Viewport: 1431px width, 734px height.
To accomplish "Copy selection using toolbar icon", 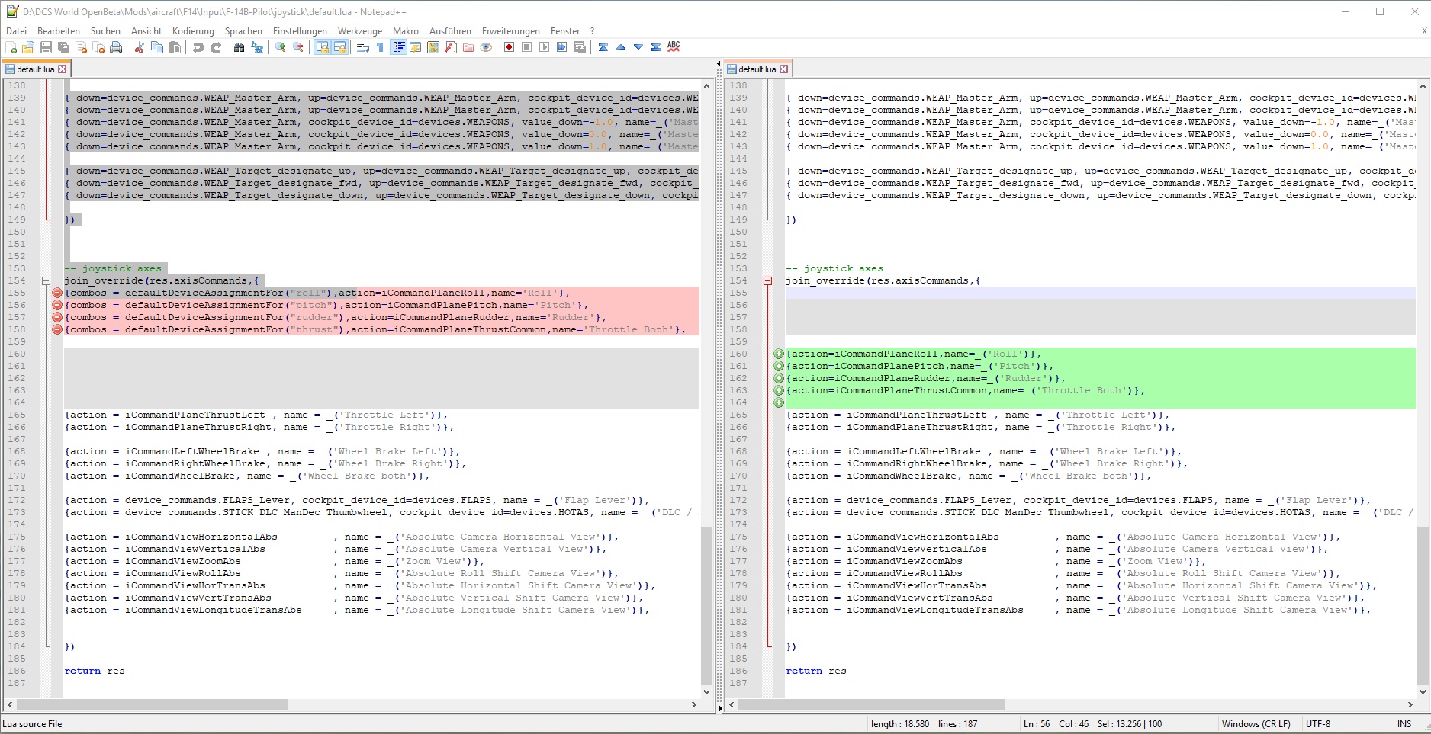I will 157,47.
